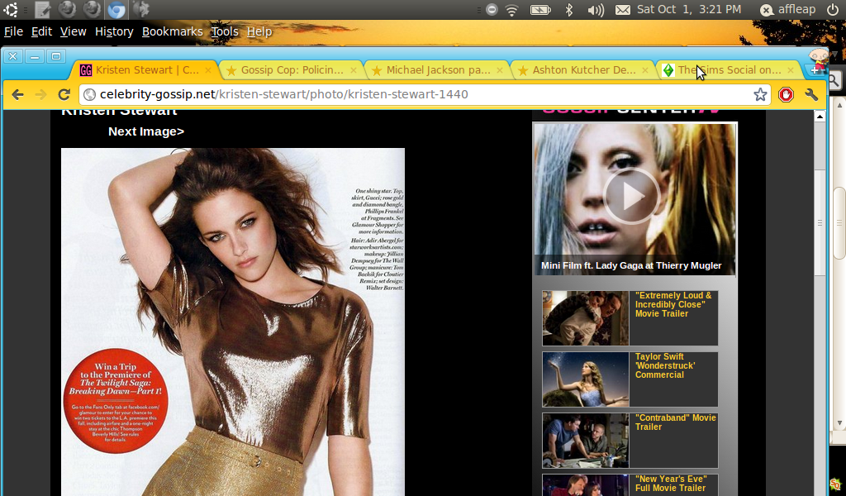Select the Kristen Stewart tab
Screen dimensions: 846x496
(x=145, y=70)
